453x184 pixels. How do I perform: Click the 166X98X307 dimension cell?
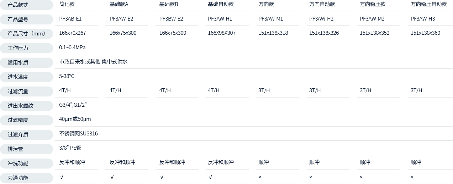(222, 33)
